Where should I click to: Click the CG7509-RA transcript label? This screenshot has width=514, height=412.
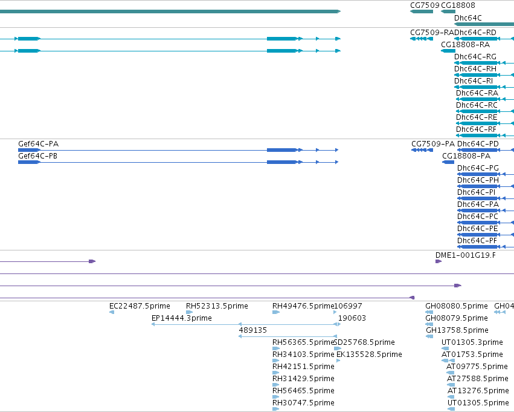[x=432, y=33]
